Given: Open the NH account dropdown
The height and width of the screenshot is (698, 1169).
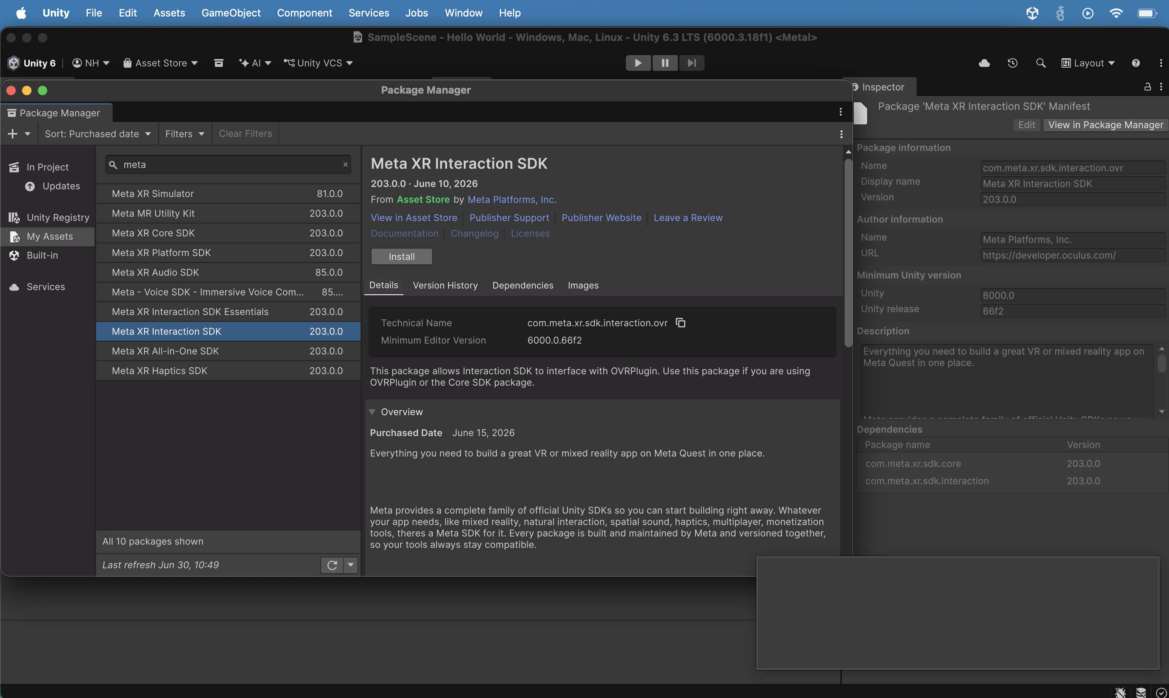Looking at the screenshot, I should coord(91,63).
